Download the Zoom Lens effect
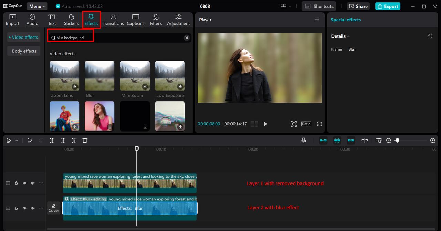 click(75, 86)
